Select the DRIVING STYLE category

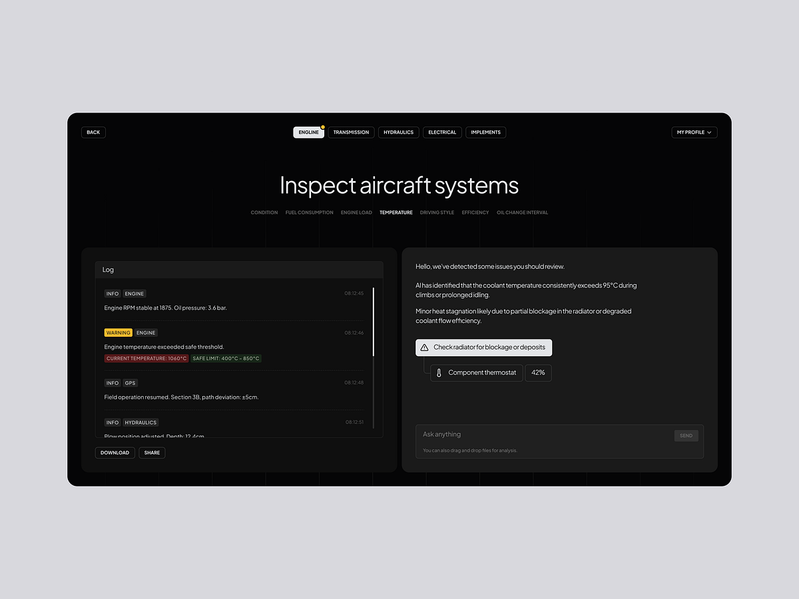(437, 212)
